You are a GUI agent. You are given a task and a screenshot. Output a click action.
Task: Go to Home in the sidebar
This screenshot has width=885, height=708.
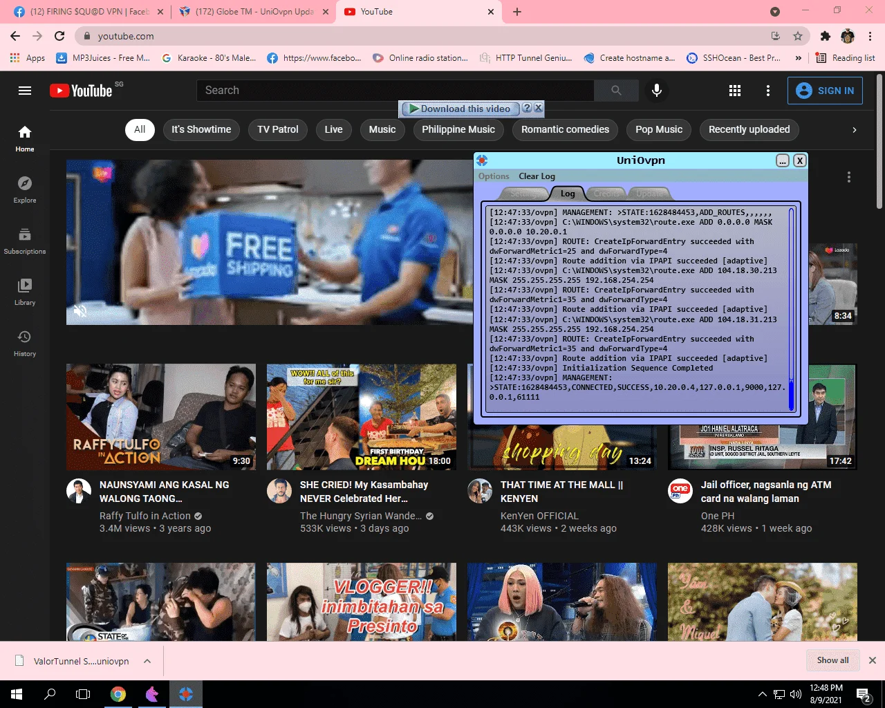coord(25,138)
